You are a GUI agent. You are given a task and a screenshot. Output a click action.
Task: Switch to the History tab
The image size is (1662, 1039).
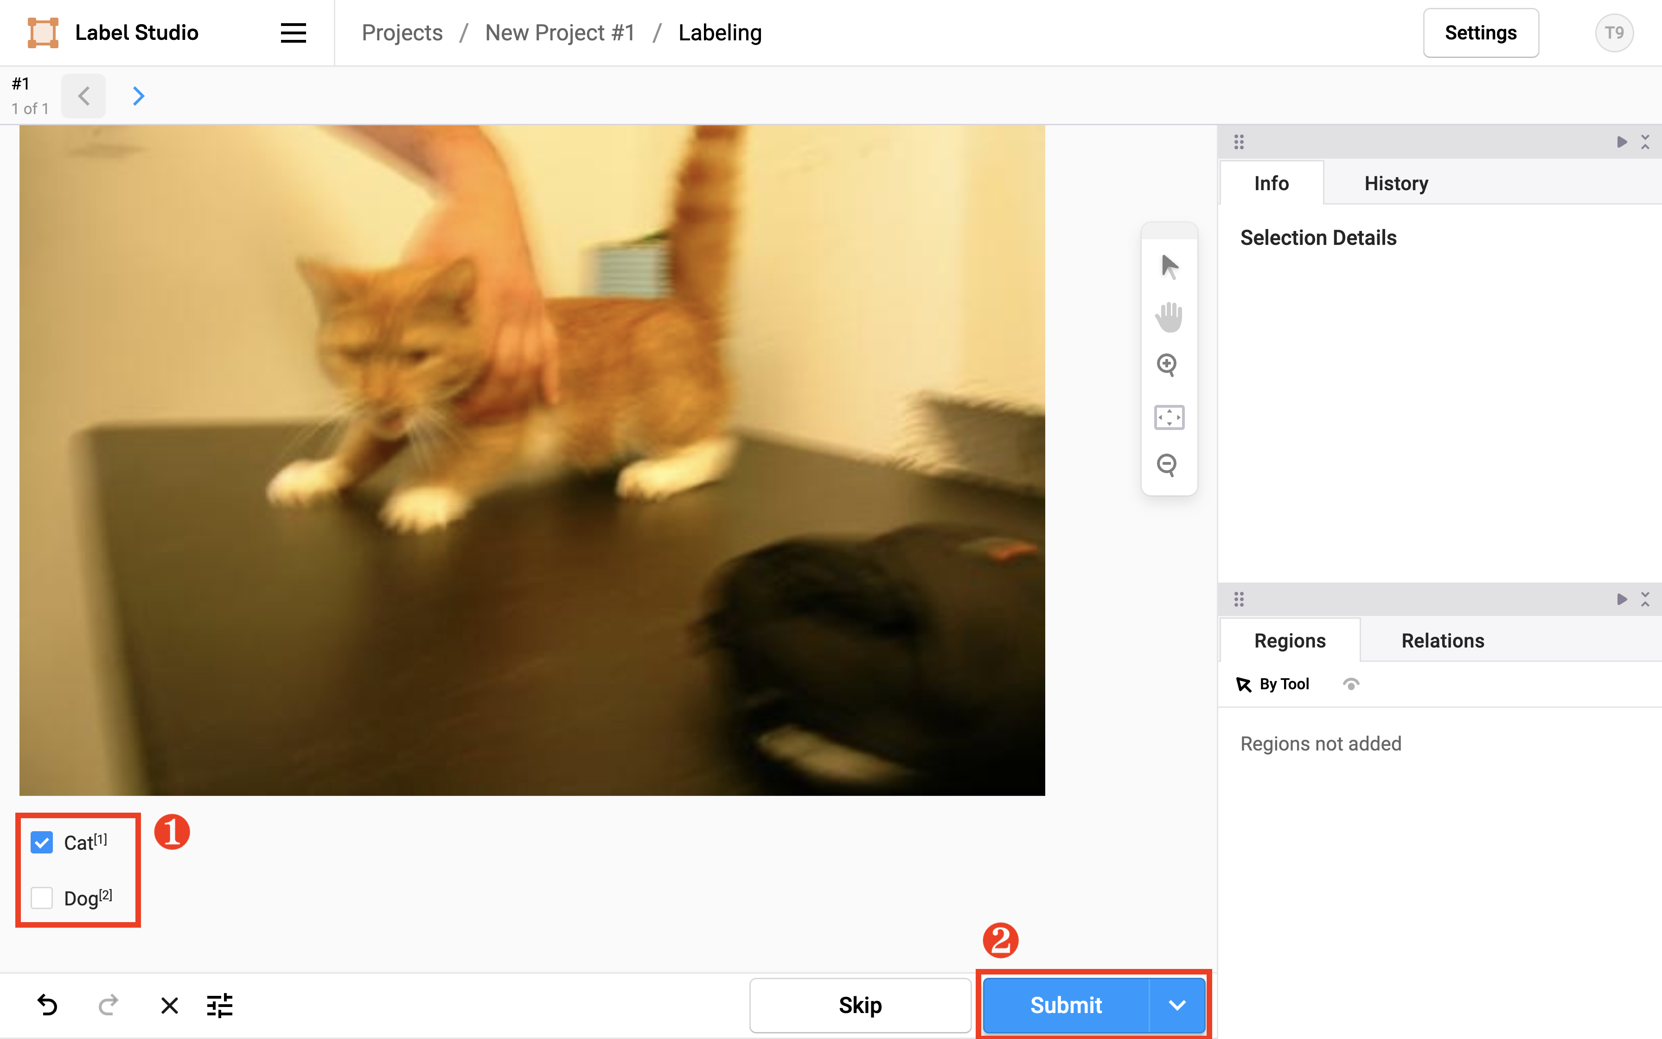1396,183
